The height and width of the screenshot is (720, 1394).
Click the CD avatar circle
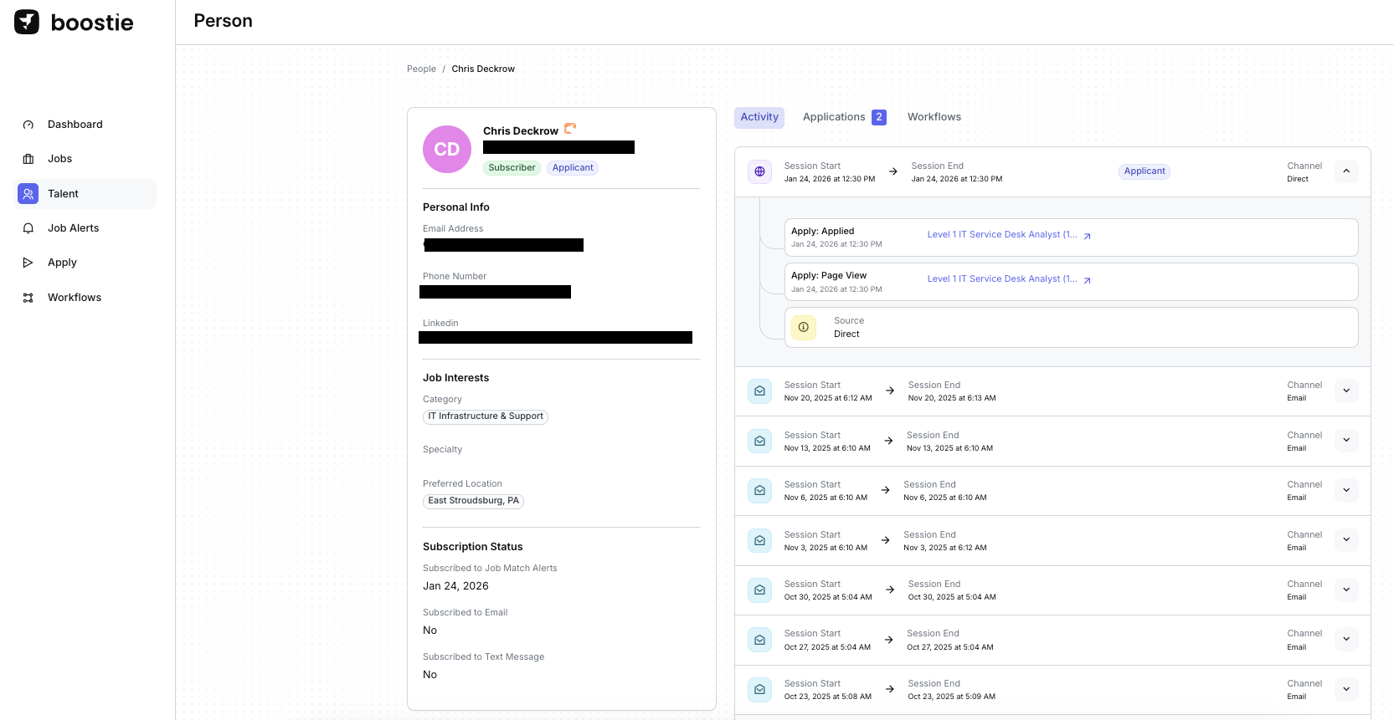(447, 150)
